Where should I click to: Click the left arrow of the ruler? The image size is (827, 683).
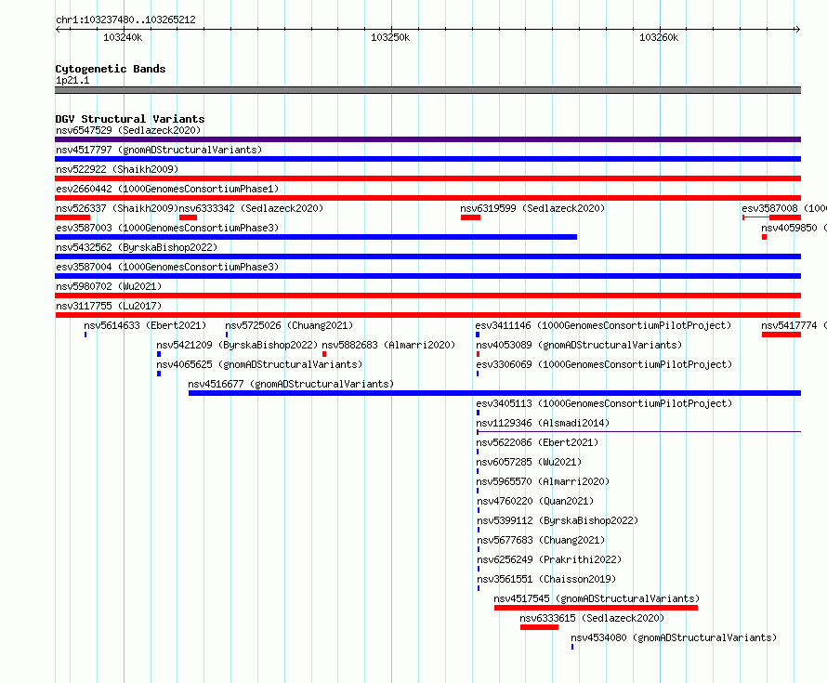tap(58, 30)
